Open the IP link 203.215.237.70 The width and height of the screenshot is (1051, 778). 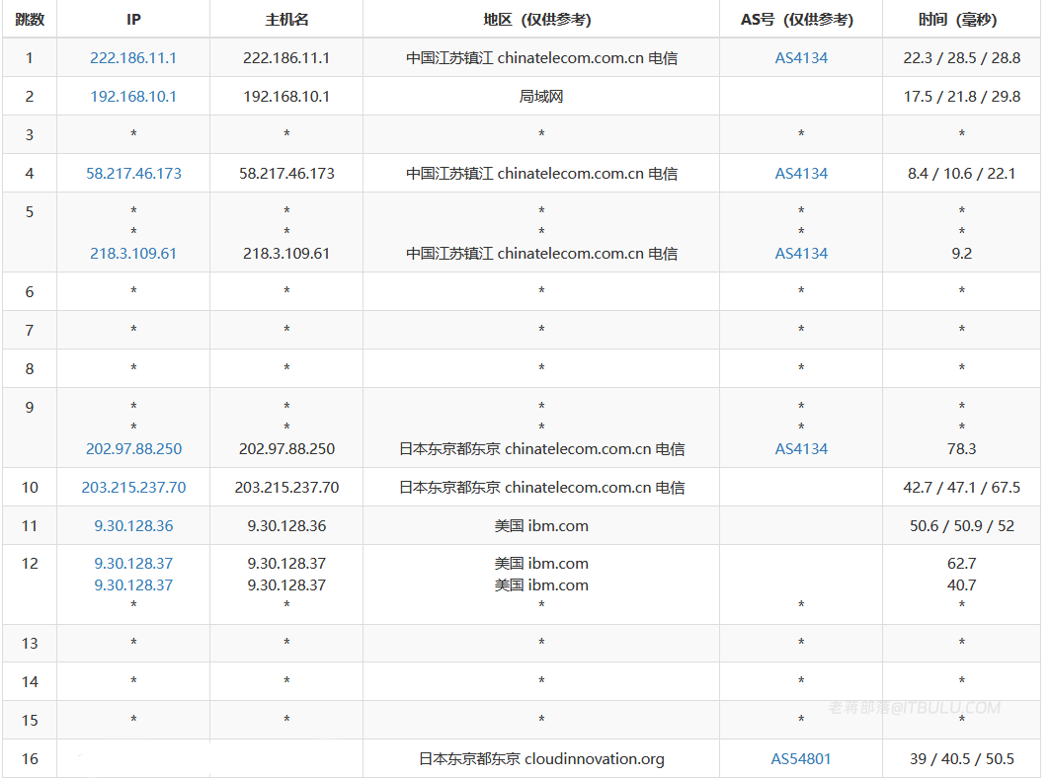click(x=133, y=487)
